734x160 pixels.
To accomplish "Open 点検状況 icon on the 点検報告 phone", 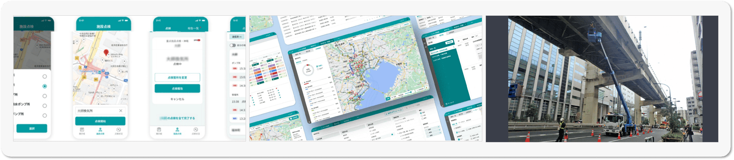I will click(196, 131).
